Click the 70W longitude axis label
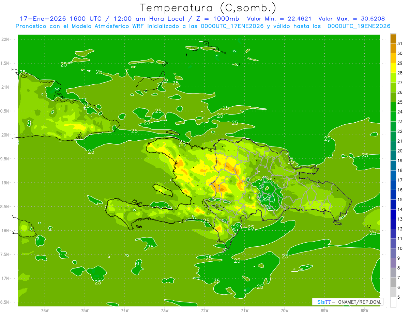This screenshot has width=409, height=315. [285, 310]
